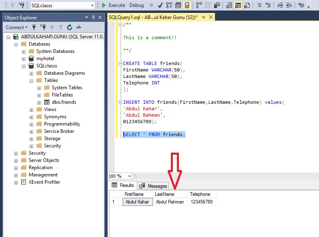Click the editor horizontal scroll left arrow
Screen dimensions: 319x237
coord(136,176)
